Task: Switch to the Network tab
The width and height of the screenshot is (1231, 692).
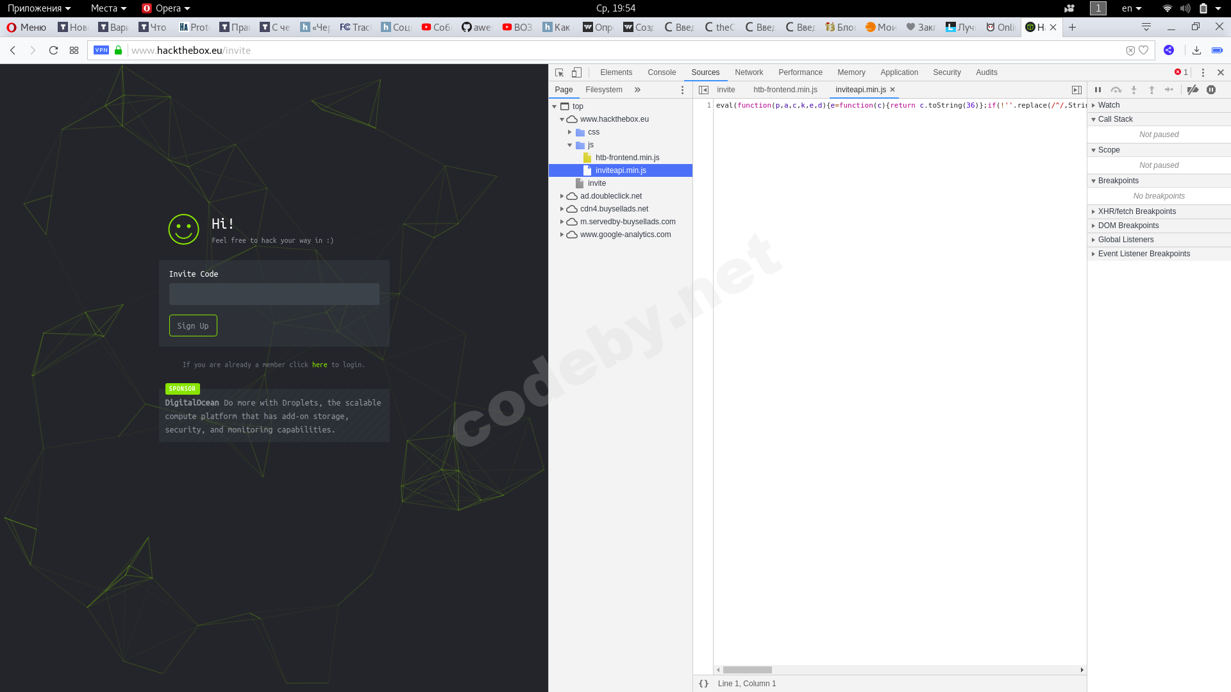Action: click(748, 72)
